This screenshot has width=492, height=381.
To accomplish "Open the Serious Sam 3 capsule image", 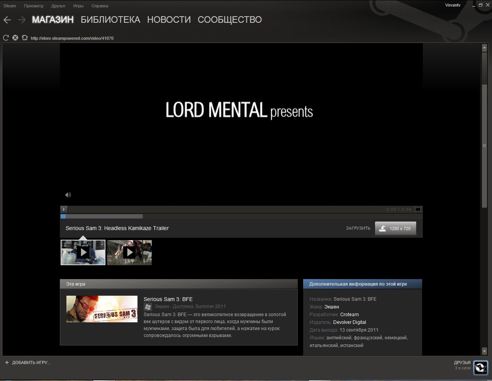I will pyautogui.click(x=102, y=309).
